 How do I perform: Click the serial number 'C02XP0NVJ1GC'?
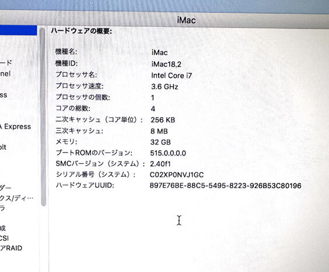(x=177, y=175)
